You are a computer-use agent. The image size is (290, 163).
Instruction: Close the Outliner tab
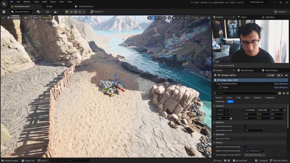234,17
